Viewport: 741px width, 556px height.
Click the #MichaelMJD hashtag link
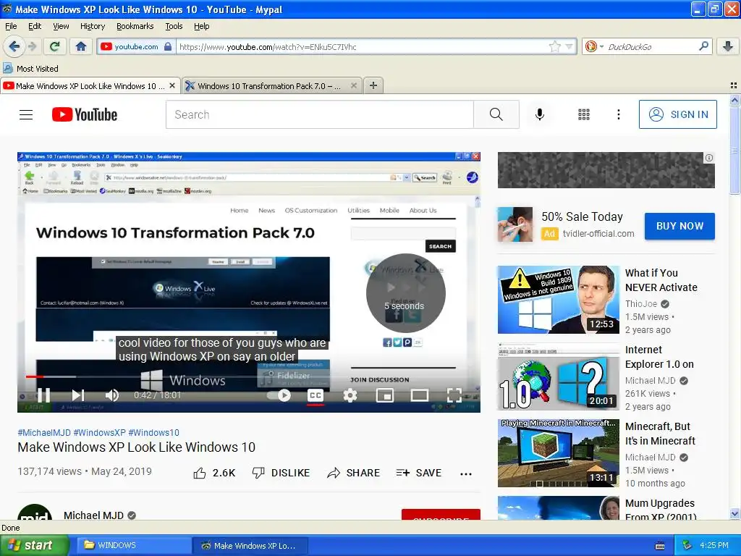point(44,433)
